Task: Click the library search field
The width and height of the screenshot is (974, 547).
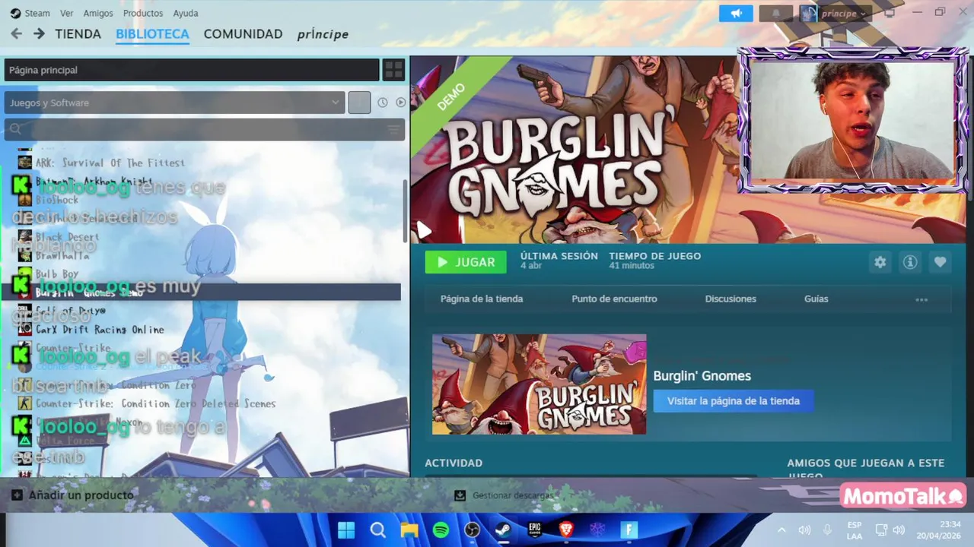Action: (204, 129)
